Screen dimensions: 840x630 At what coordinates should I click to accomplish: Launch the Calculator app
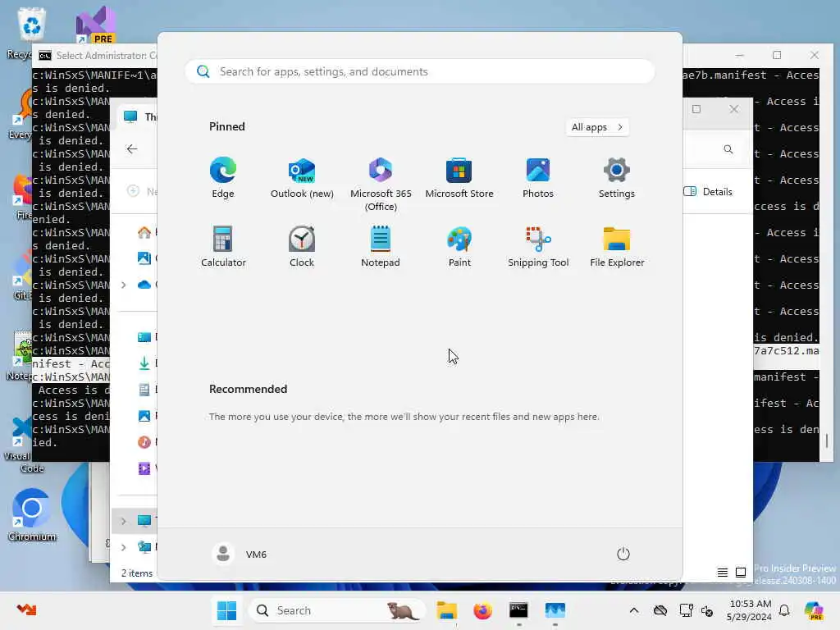pos(223,246)
